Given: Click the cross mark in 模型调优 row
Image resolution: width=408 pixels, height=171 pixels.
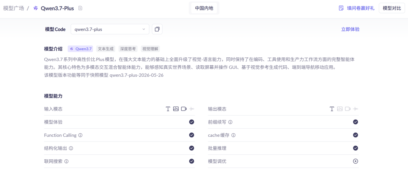Looking at the screenshot, I should [355, 161].
